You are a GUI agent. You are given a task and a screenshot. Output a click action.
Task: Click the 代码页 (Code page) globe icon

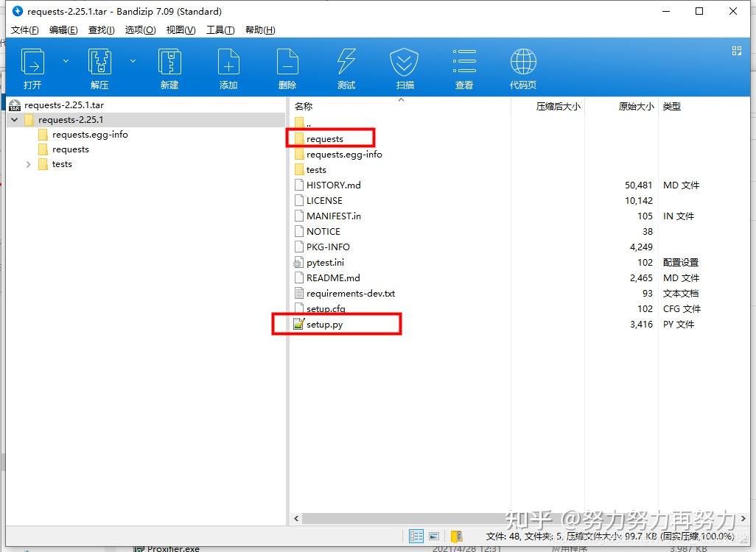pyautogui.click(x=523, y=62)
